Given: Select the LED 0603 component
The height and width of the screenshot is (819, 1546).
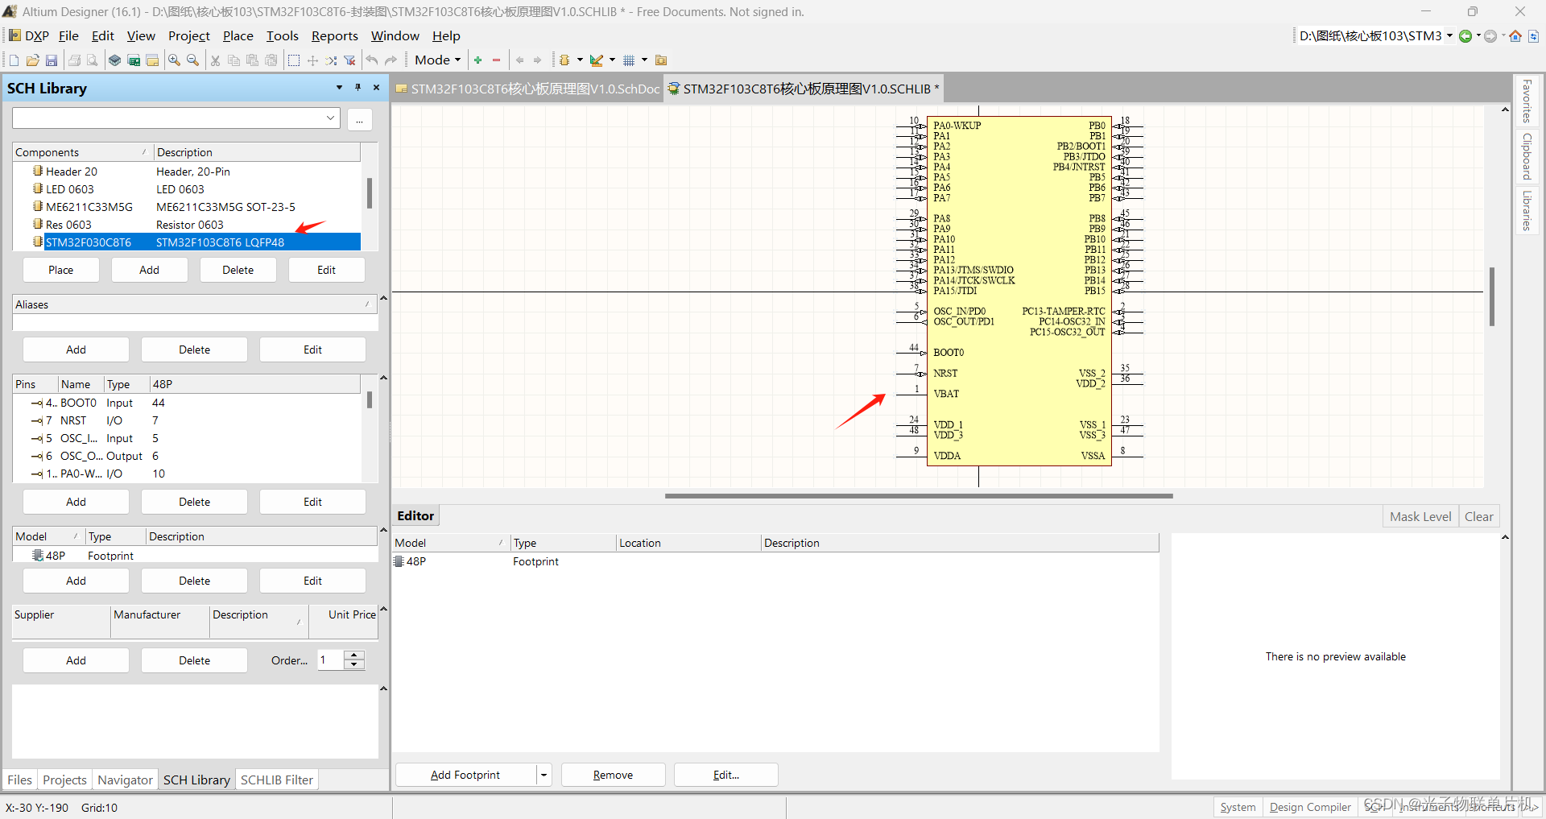Looking at the screenshot, I should [187, 189].
